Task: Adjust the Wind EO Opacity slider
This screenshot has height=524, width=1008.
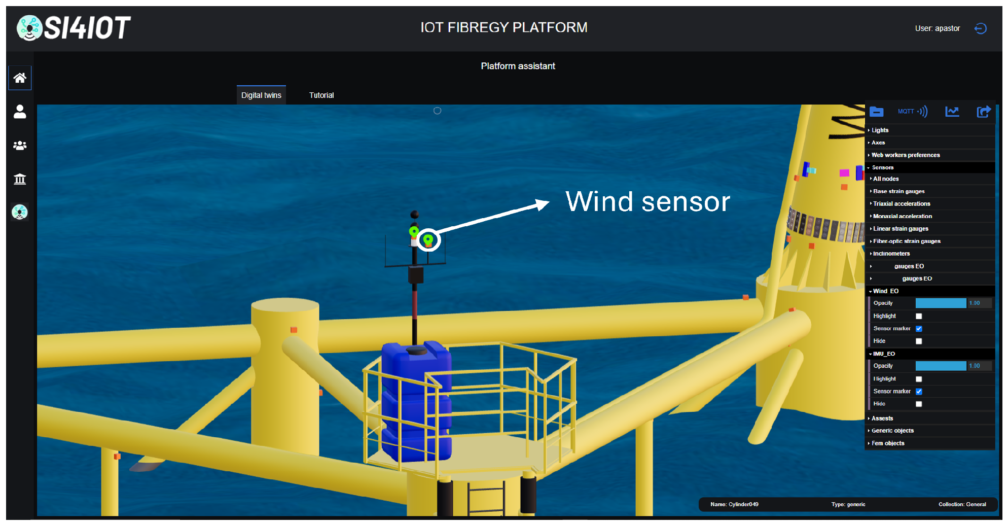Action: (941, 303)
